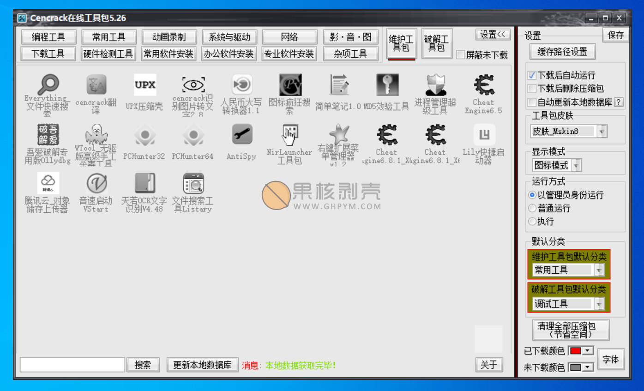Click the red 已下载颜色 swatch

pos(576,351)
